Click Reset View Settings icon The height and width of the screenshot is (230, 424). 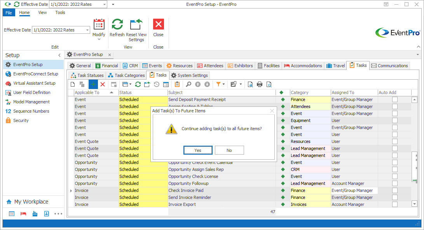coord(136,24)
